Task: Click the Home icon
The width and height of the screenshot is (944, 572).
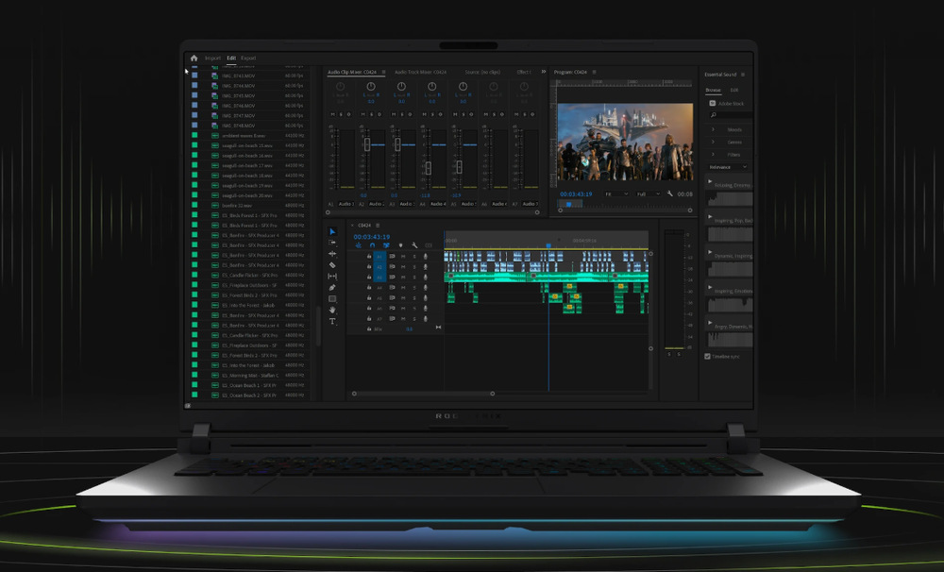Action: tap(194, 58)
